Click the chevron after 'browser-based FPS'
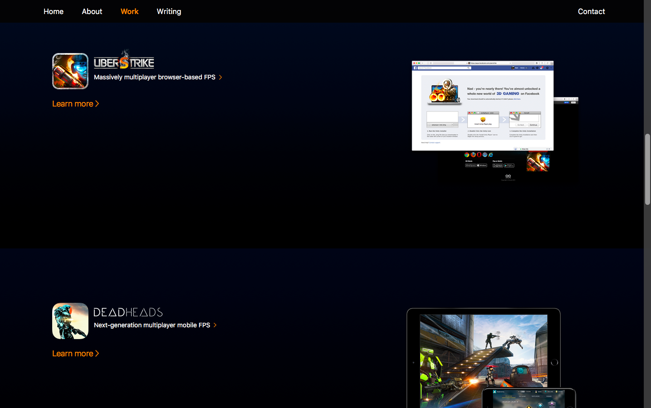This screenshot has width=651, height=408. 220,78
